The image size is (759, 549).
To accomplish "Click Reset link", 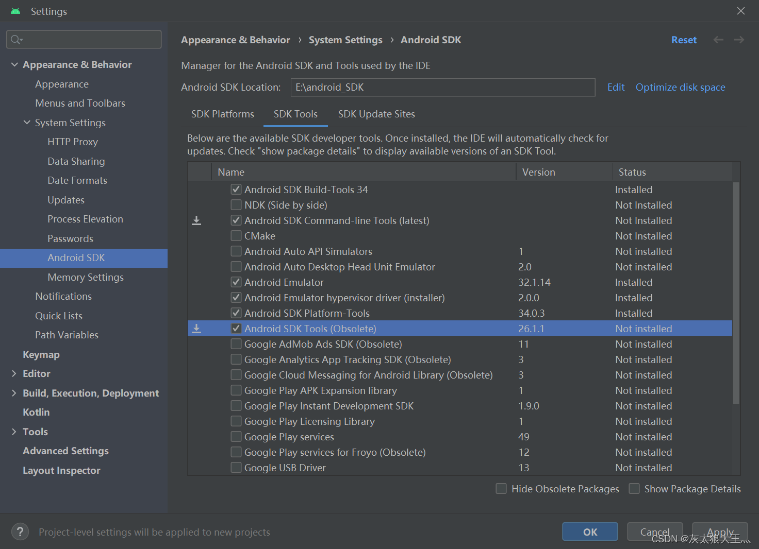I will 684,40.
